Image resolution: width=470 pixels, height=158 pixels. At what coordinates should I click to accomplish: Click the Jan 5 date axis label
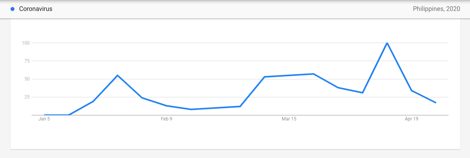tap(45, 119)
